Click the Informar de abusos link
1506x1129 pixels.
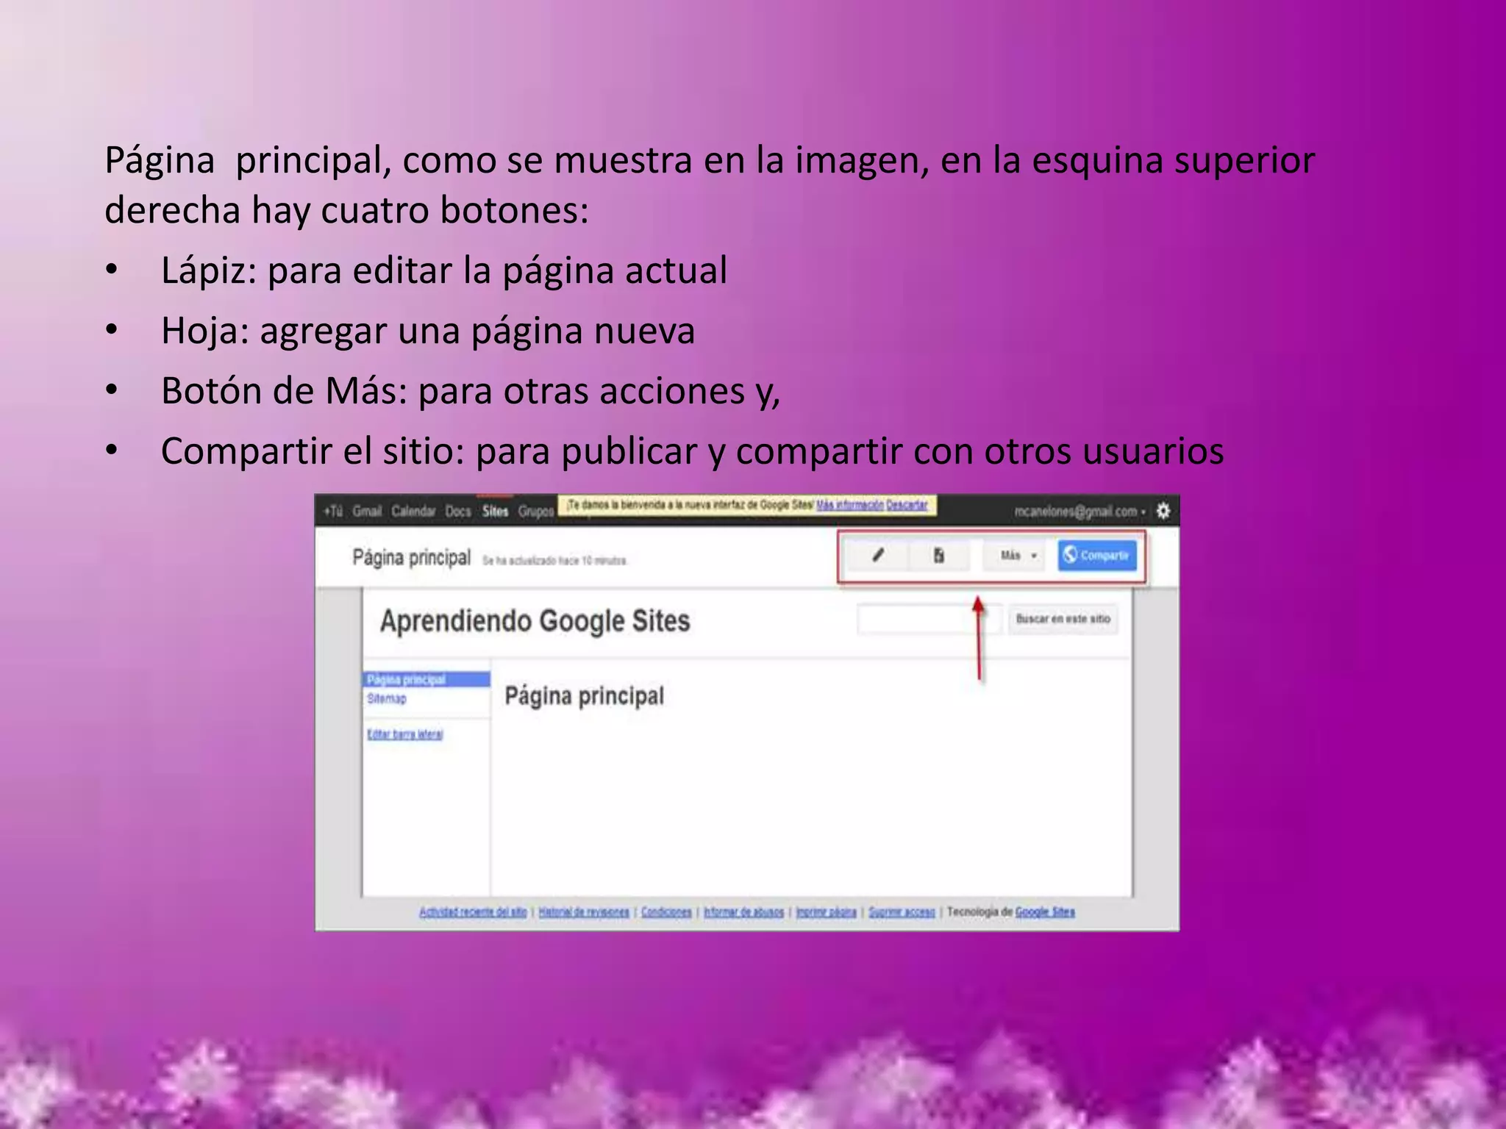click(743, 912)
